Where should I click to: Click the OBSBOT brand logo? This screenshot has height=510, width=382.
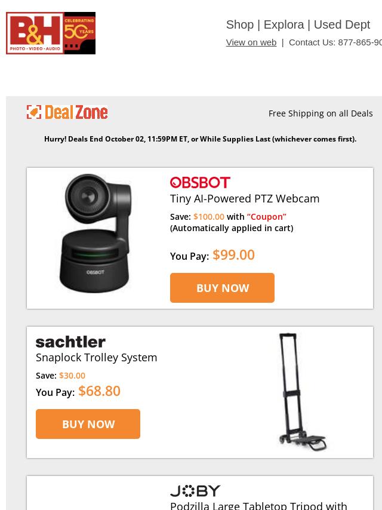point(200,183)
